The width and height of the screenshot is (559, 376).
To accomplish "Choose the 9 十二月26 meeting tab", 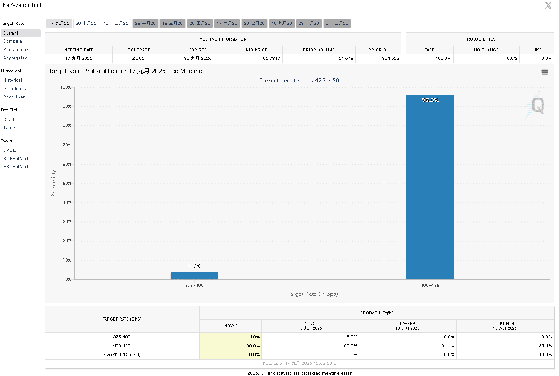I will click(x=337, y=23).
